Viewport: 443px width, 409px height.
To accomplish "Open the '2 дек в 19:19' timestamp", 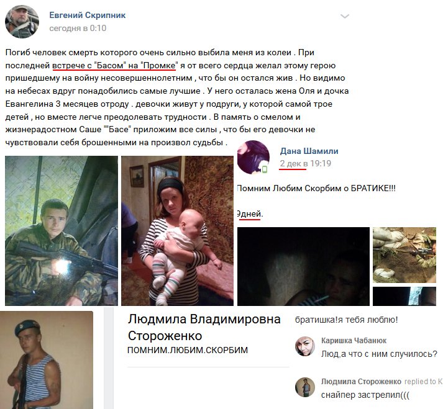I will (x=305, y=163).
